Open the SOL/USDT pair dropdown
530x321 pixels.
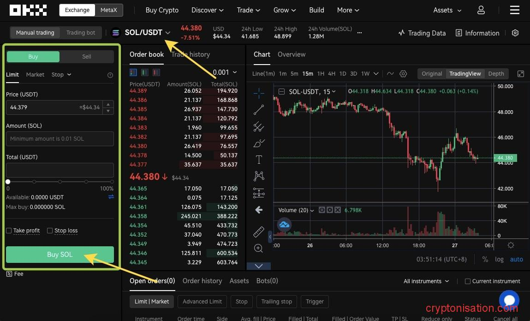pyautogui.click(x=168, y=33)
